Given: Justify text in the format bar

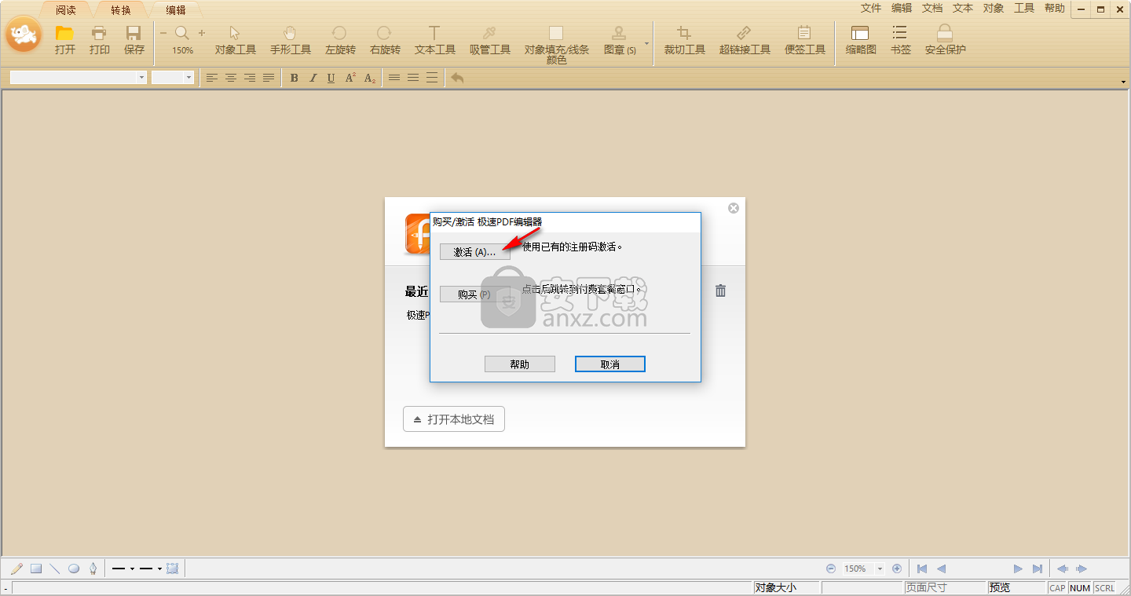Looking at the screenshot, I should 269,78.
